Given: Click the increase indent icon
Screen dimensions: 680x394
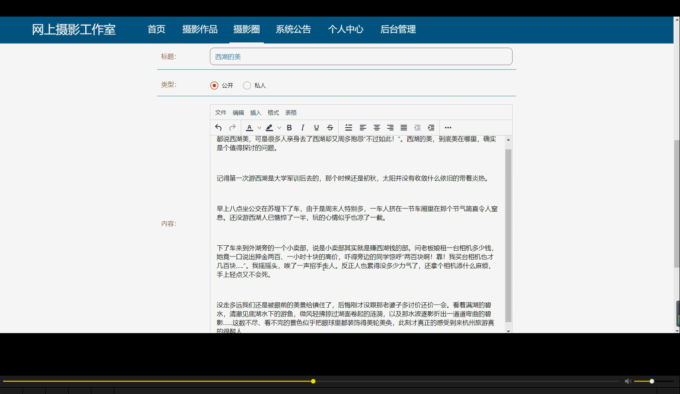Looking at the screenshot, I should tap(431, 127).
